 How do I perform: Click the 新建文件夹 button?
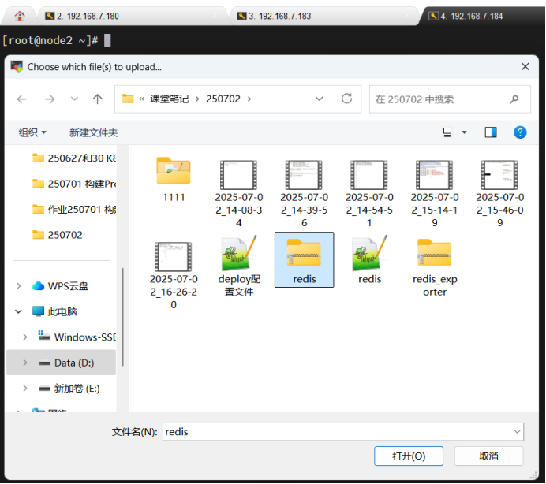93,132
